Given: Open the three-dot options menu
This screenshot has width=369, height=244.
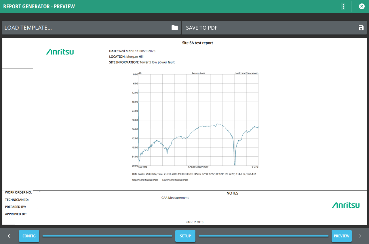Looking at the screenshot, I should (343, 6).
